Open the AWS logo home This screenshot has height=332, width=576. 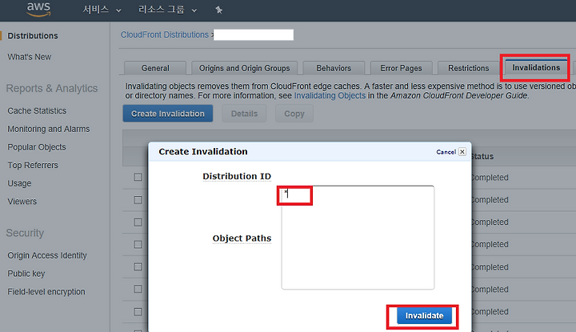[38, 9]
